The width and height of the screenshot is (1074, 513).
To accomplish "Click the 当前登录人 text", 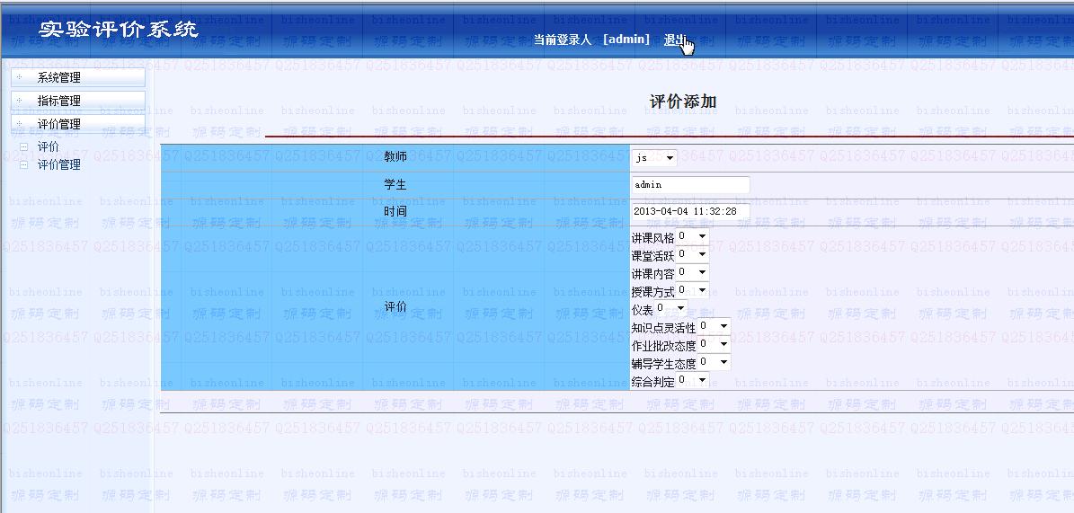I will [x=563, y=40].
